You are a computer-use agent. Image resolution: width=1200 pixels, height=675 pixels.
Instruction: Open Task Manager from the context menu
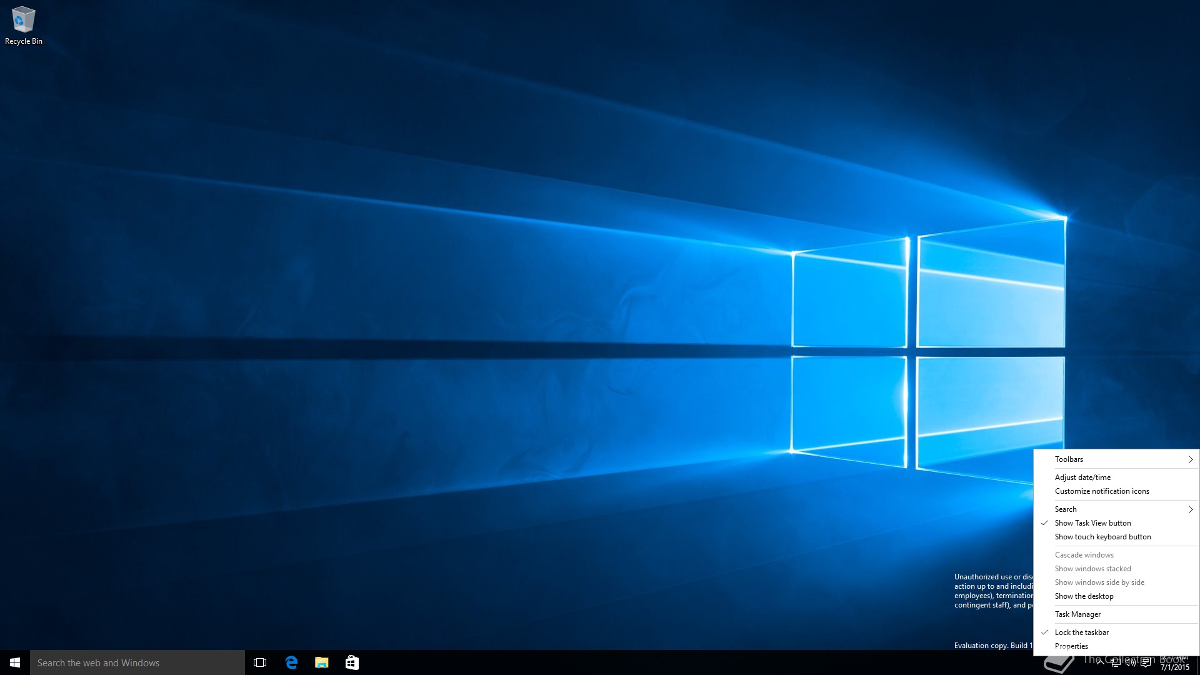(1116, 614)
